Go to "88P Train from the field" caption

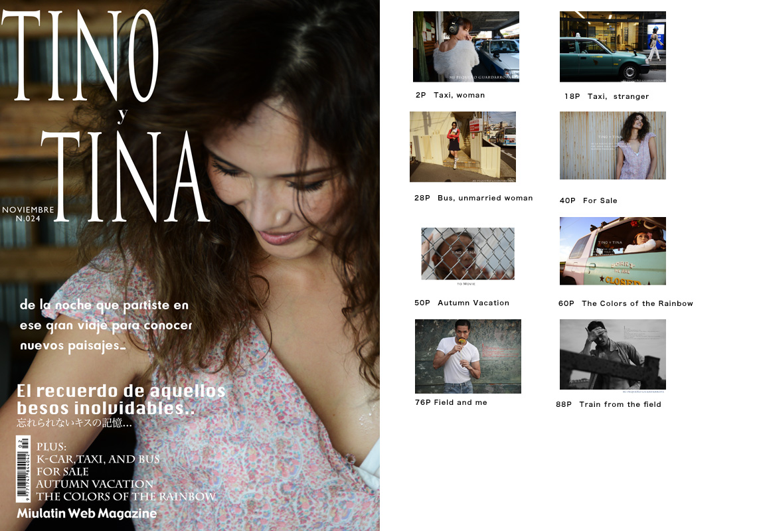click(608, 404)
